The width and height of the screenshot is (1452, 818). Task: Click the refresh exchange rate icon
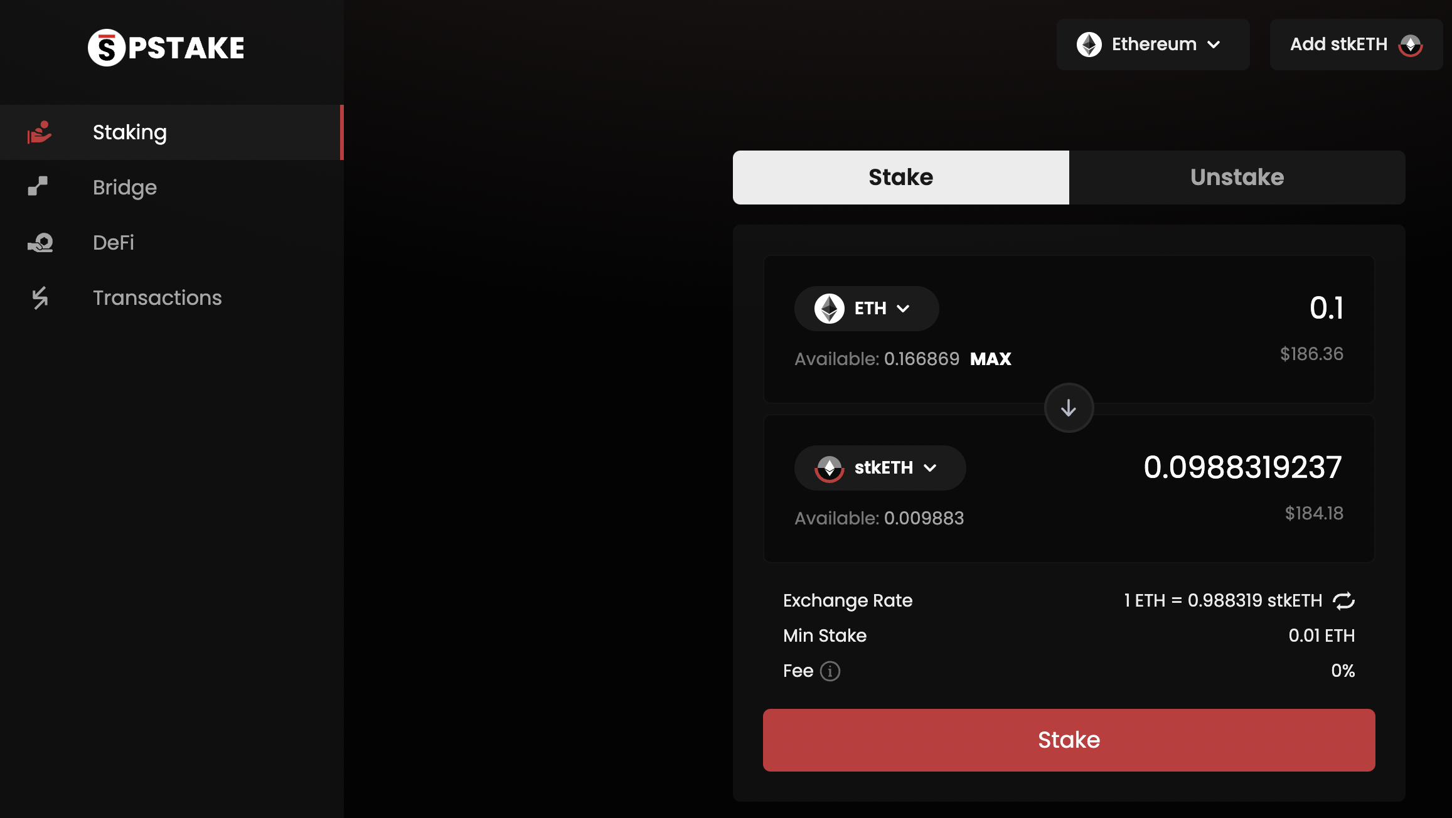pos(1345,600)
